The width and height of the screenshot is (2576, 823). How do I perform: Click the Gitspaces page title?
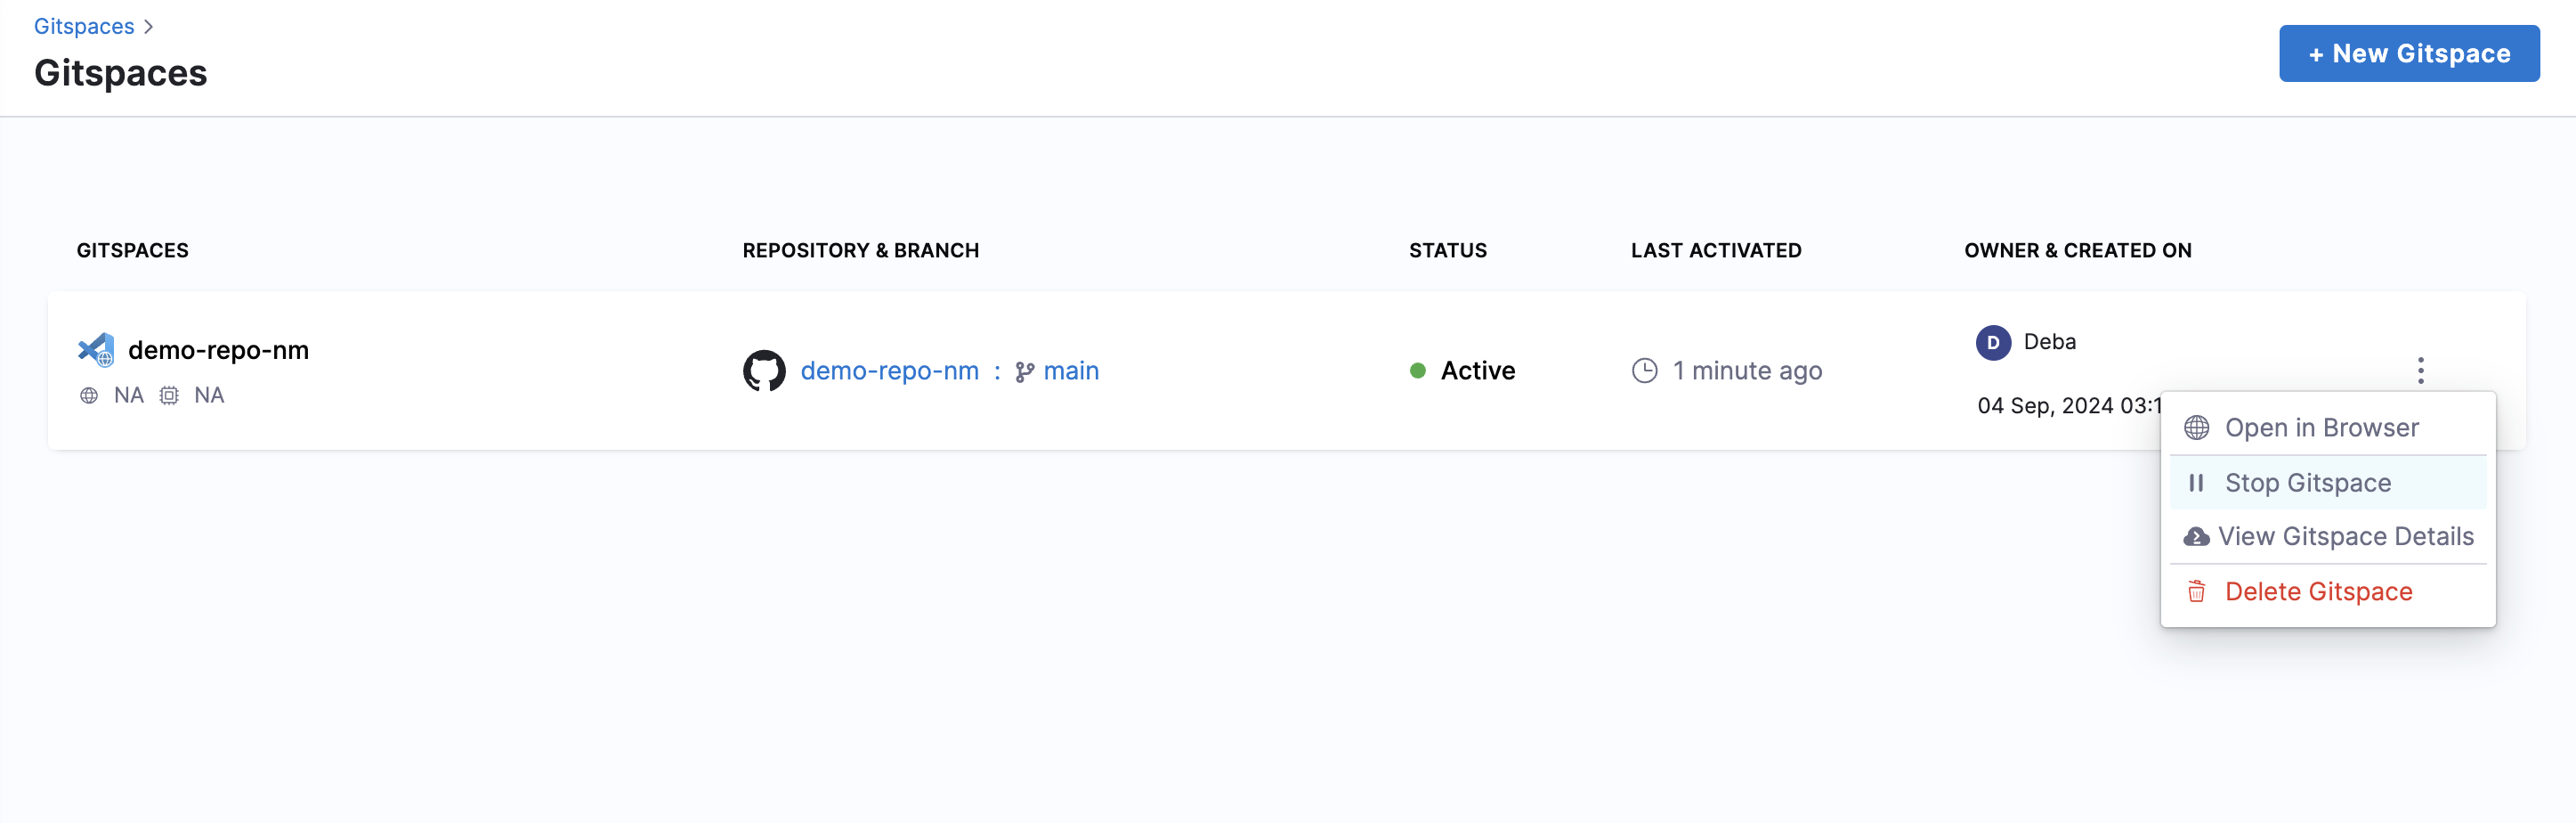click(x=120, y=73)
